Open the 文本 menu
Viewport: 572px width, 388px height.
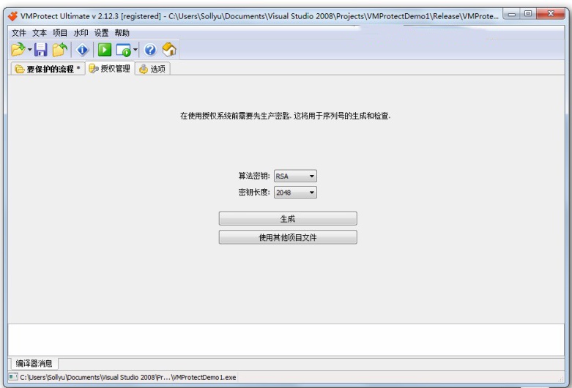coord(40,33)
